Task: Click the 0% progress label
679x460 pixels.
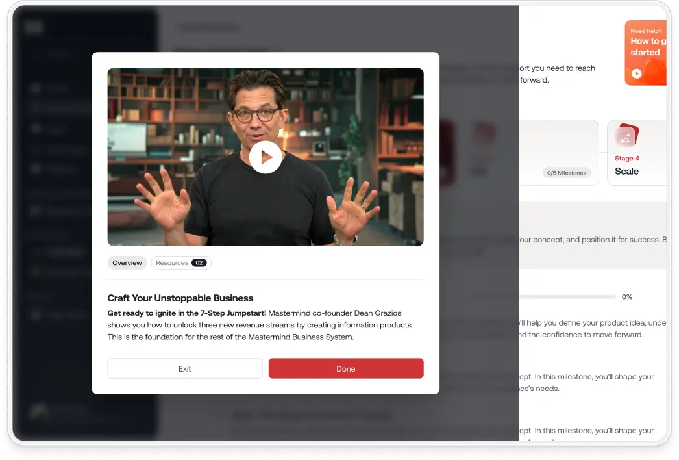Action: [x=627, y=297]
